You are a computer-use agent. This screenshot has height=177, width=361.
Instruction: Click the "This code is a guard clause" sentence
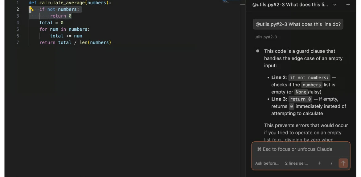click(303, 58)
